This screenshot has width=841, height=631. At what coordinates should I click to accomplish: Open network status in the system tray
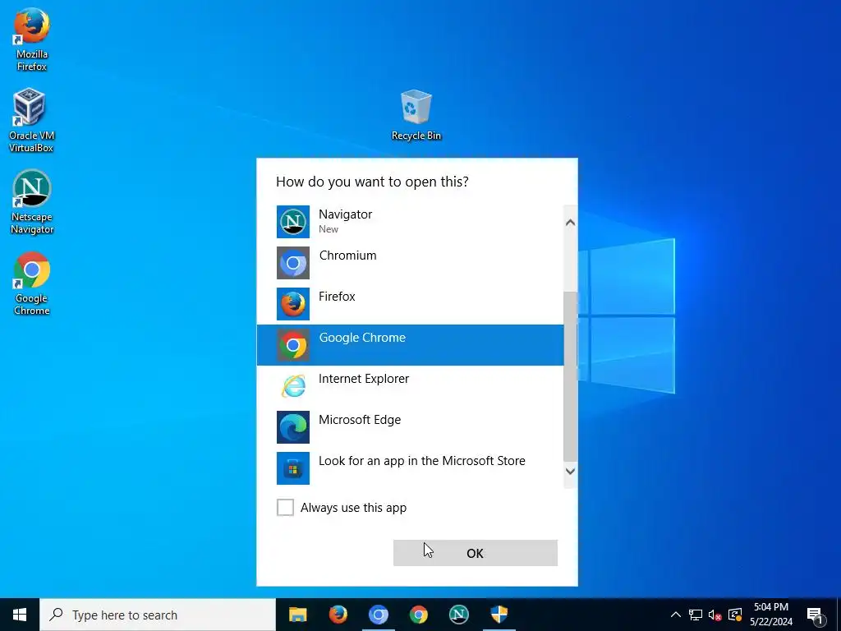(x=696, y=615)
